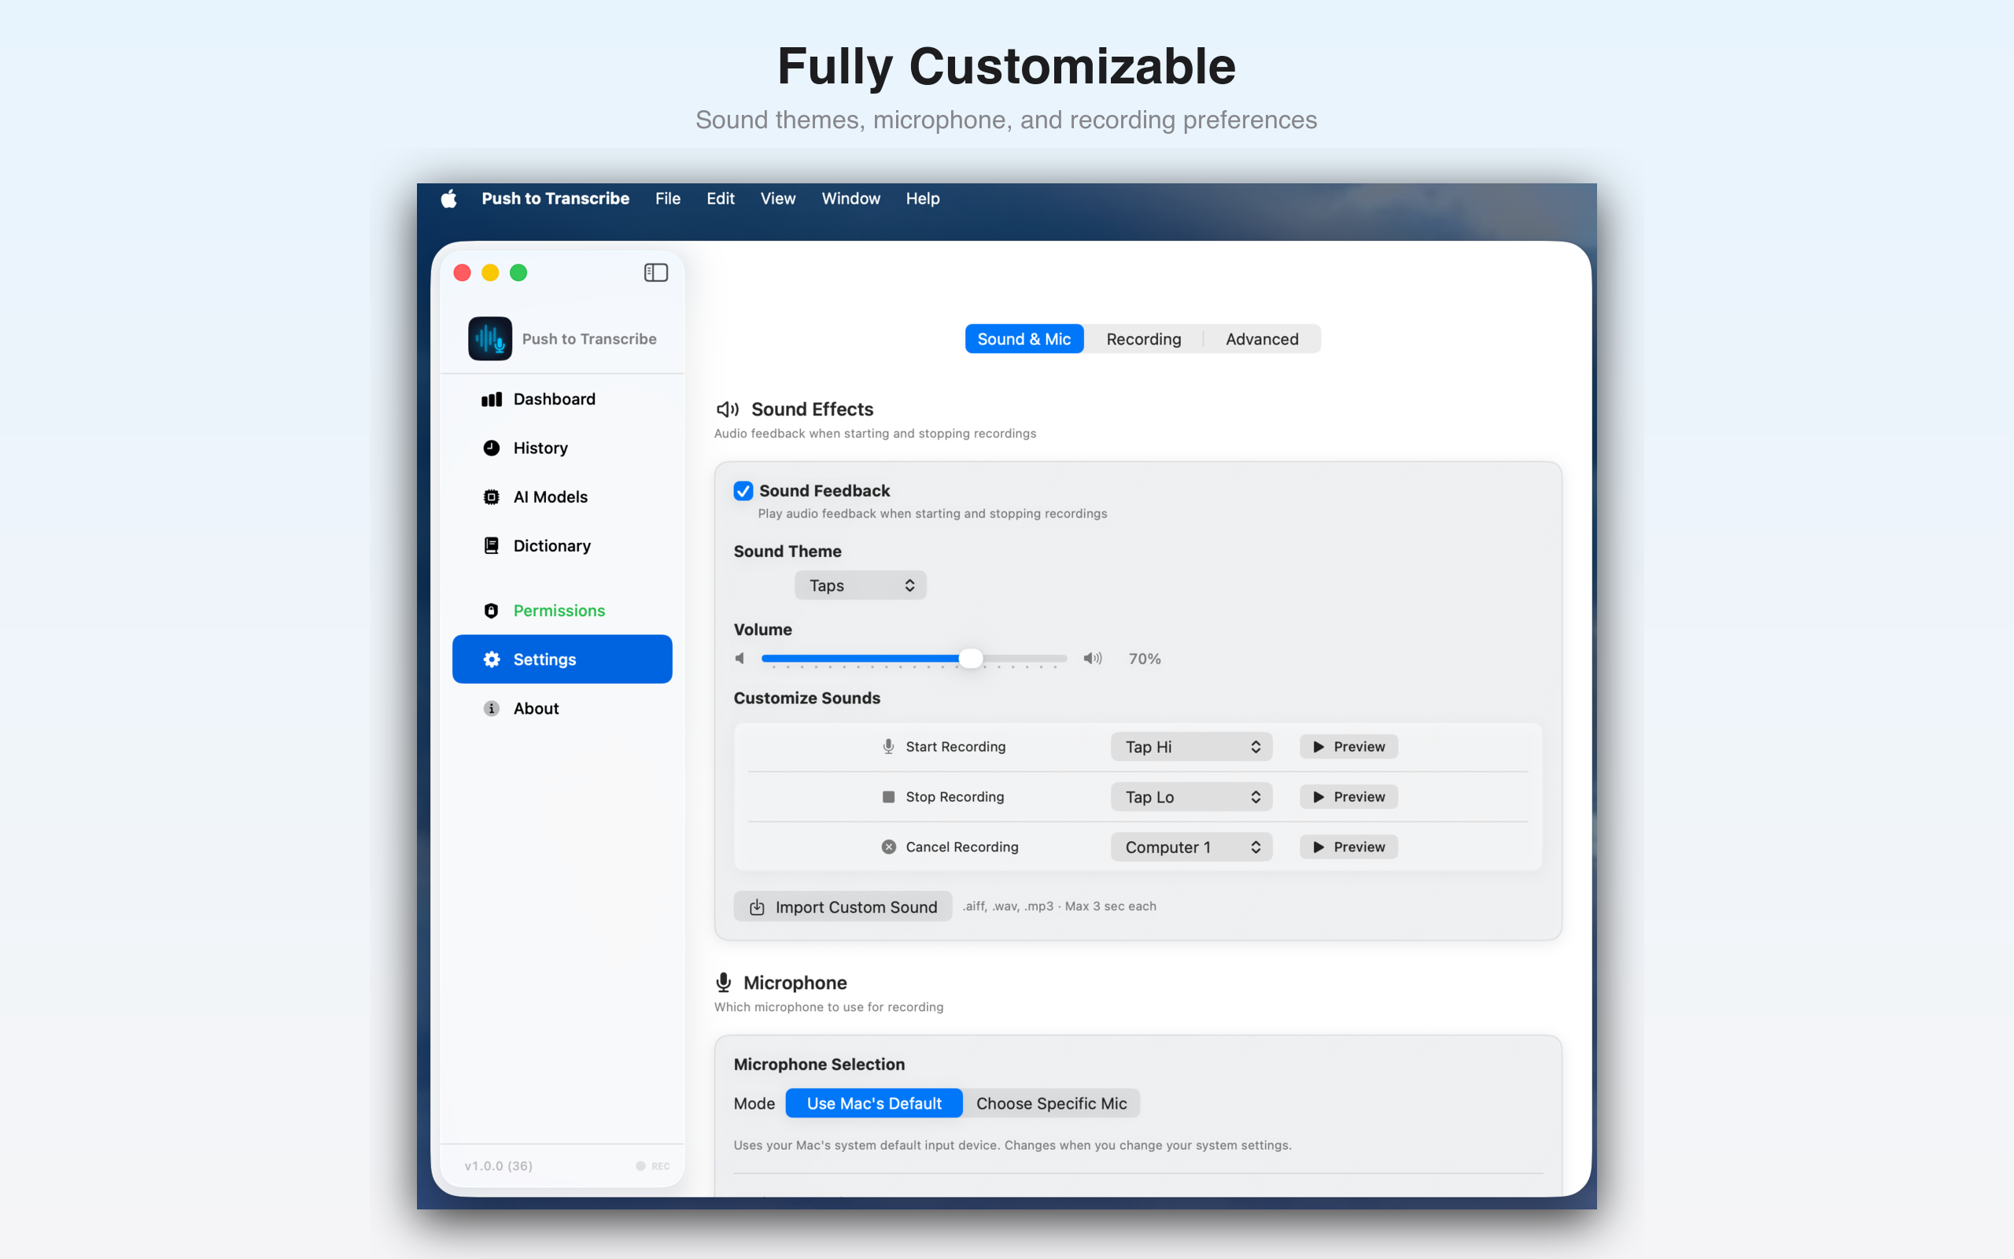The height and width of the screenshot is (1259, 2014).
Task: Select the Dashboard sidebar icon
Action: 491,399
